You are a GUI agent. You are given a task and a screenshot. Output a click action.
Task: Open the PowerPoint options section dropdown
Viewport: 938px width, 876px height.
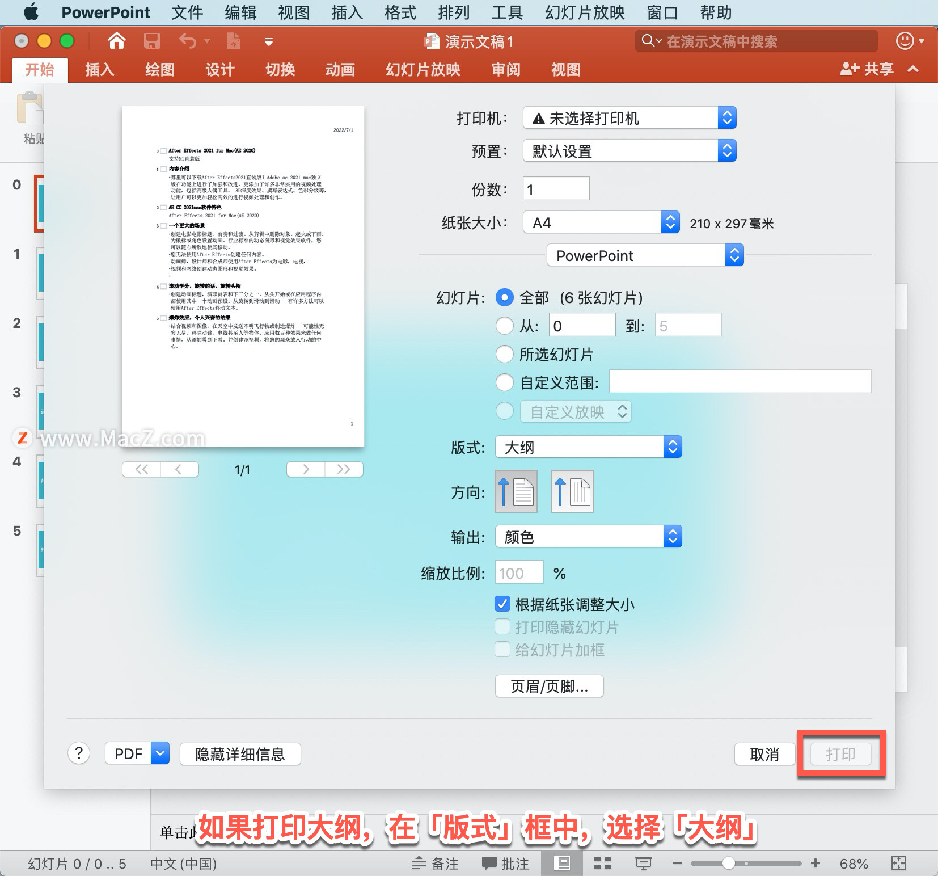click(645, 255)
